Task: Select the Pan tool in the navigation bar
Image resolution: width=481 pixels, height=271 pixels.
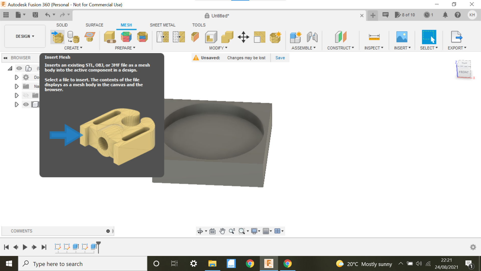Action: click(x=222, y=231)
